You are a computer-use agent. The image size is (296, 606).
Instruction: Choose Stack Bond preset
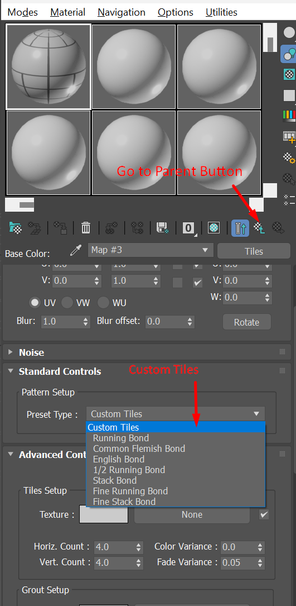(x=176, y=480)
